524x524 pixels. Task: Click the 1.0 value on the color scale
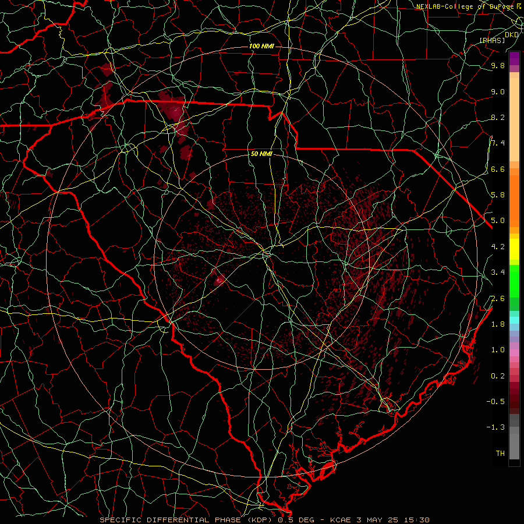click(498, 350)
